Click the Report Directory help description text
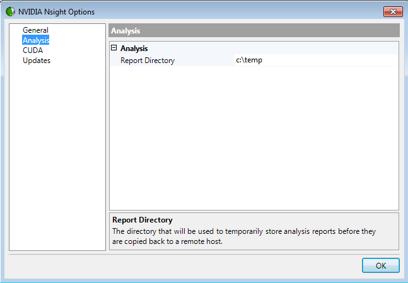The image size is (408, 283). pyautogui.click(x=243, y=236)
